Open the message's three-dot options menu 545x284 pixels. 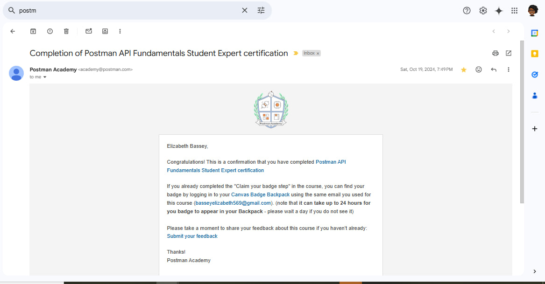pyautogui.click(x=509, y=70)
